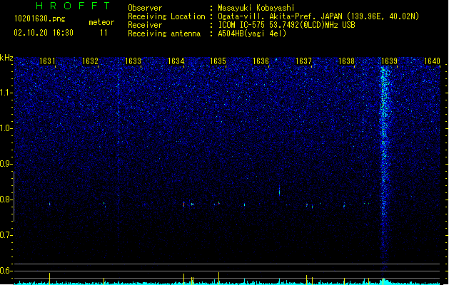This screenshot has height=285, width=449.
Task: Click time marker 1636
Action: (261, 61)
